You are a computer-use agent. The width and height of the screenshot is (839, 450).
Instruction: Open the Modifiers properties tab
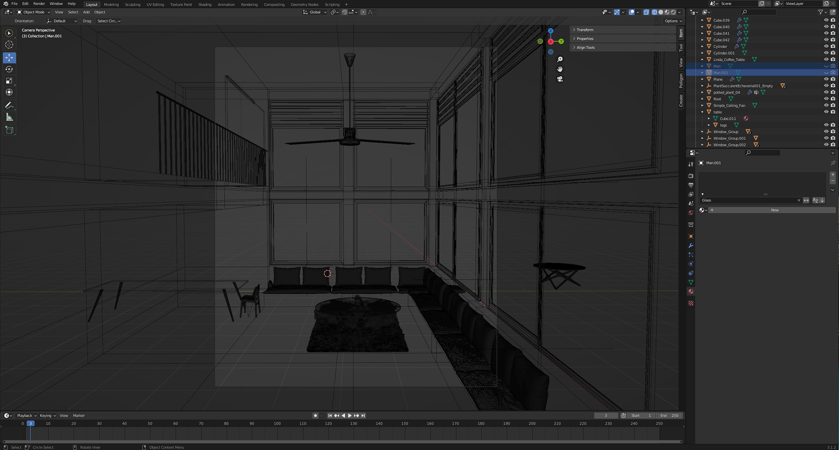691,245
